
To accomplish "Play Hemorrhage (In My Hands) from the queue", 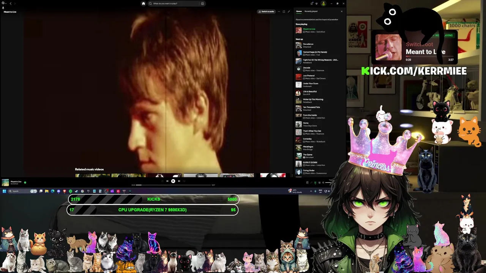I will click(318, 53).
